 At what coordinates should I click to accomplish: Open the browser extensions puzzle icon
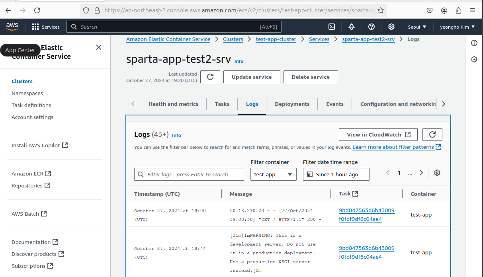tap(458, 10)
